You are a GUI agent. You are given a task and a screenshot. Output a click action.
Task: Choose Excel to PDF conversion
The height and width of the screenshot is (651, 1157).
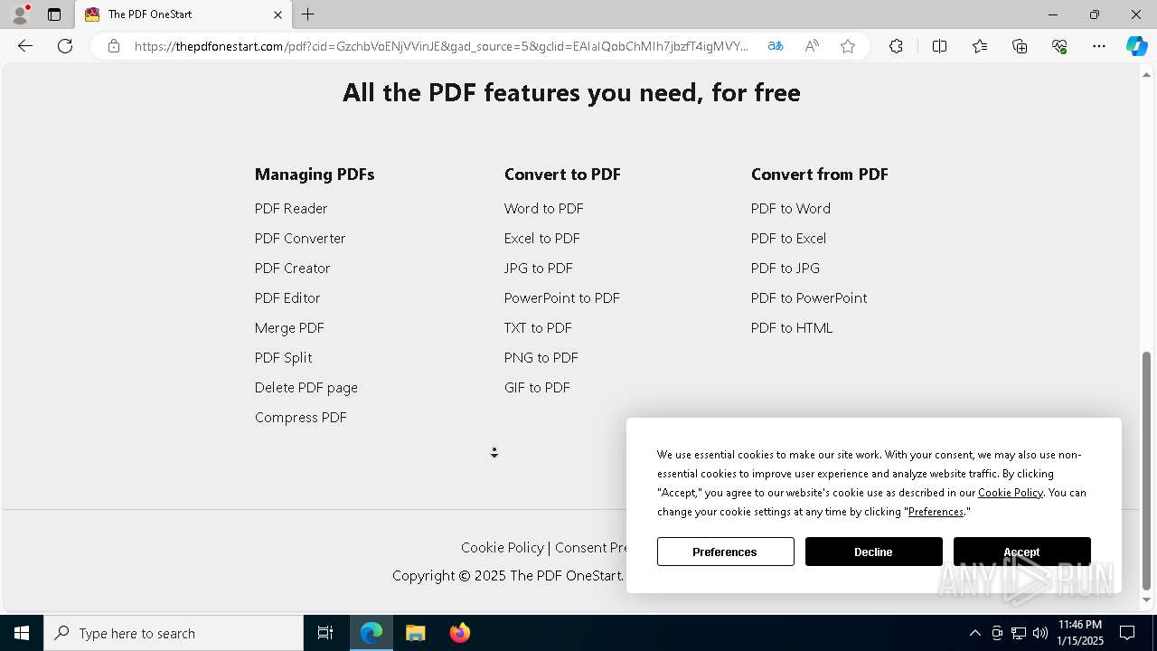(x=542, y=238)
